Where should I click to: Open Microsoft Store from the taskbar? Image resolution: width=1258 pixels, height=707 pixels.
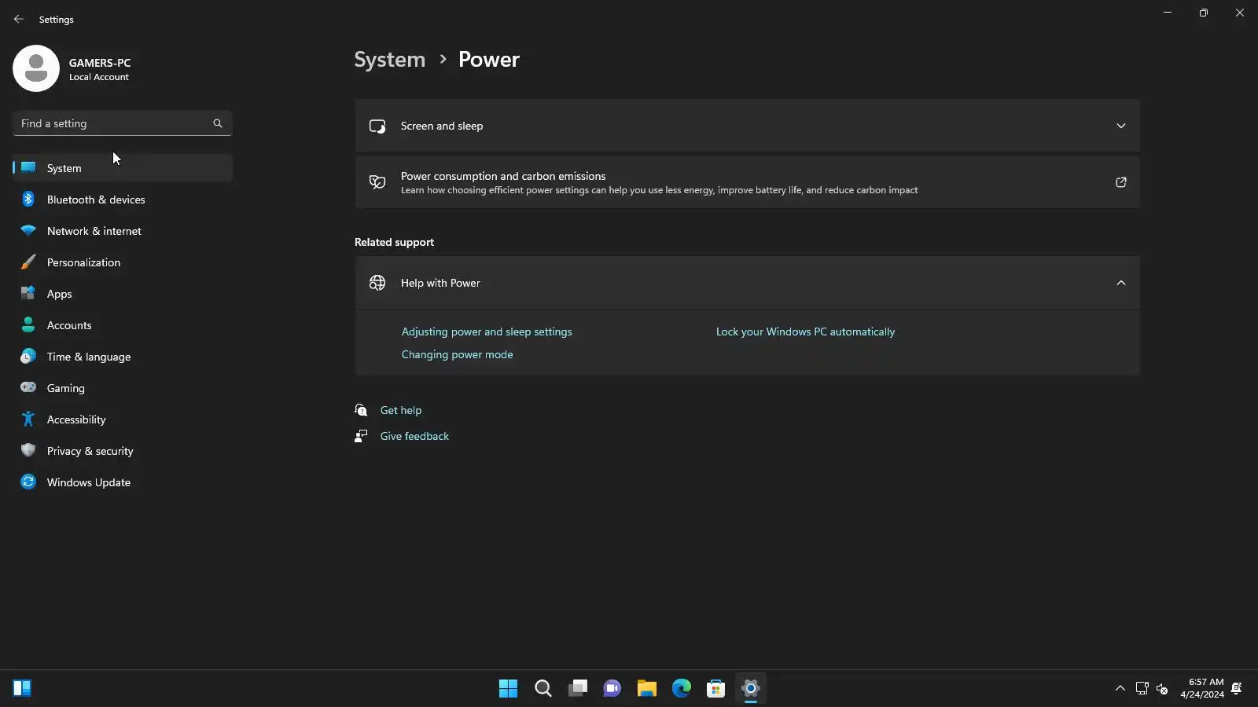pos(716,688)
